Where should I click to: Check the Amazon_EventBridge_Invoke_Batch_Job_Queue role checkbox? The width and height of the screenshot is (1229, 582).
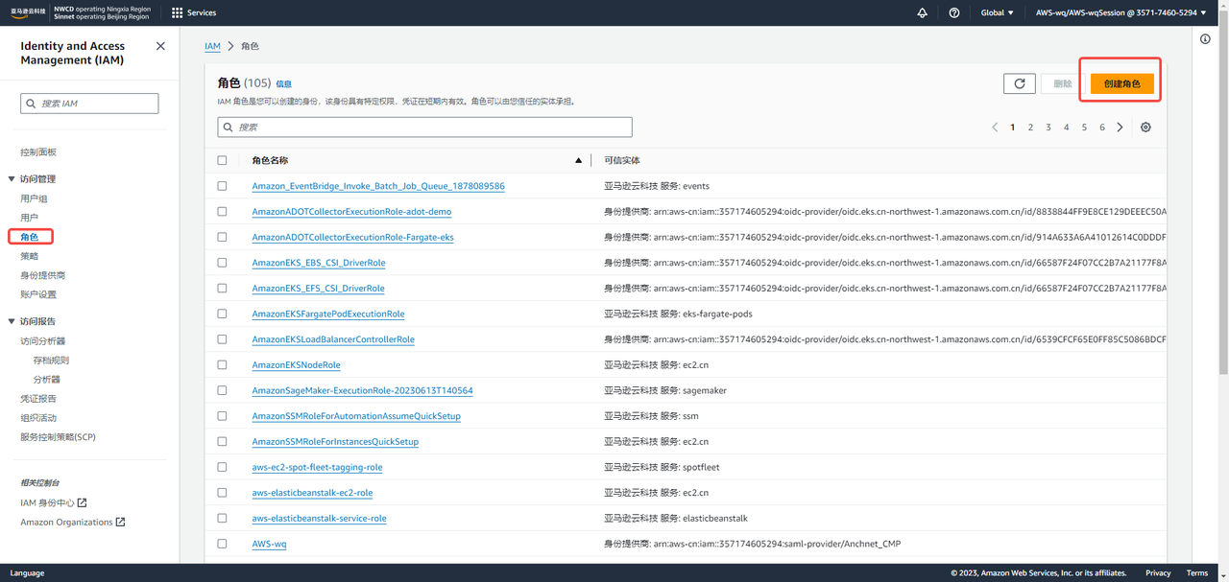[223, 186]
